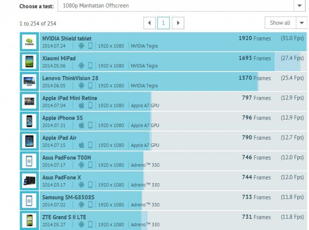Go to the next results page
Screen dimensions: 309x230
pyautogui.click(x=178, y=23)
